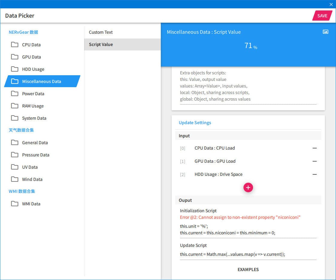Click the Pressure Data folder icon
336x280 pixels.
pyautogui.click(x=15, y=155)
